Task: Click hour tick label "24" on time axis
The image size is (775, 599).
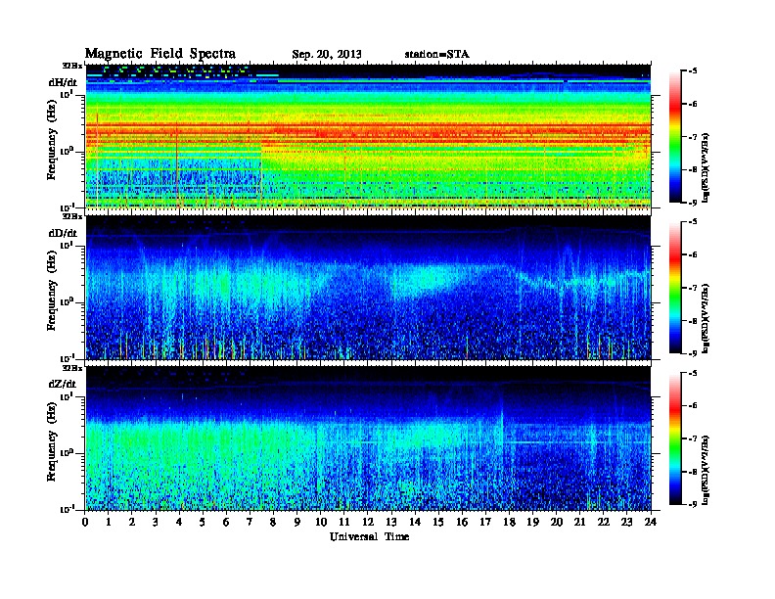Action: click(x=651, y=522)
